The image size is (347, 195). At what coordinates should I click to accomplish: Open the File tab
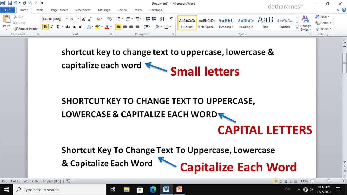8,10
